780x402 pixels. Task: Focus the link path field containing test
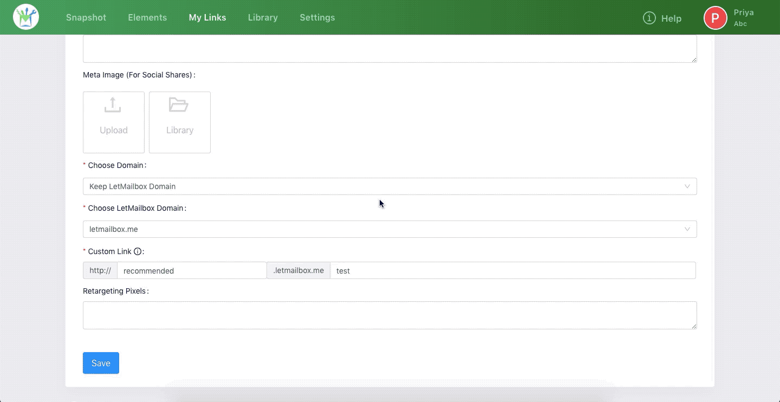[x=513, y=270]
